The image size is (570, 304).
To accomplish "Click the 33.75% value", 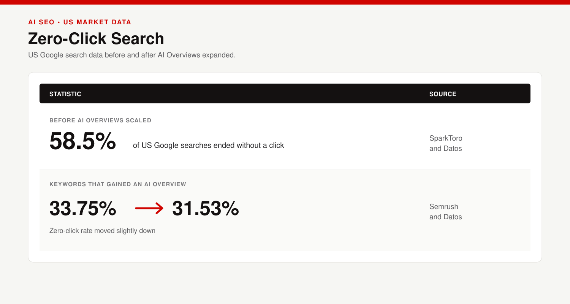I will pos(83,208).
